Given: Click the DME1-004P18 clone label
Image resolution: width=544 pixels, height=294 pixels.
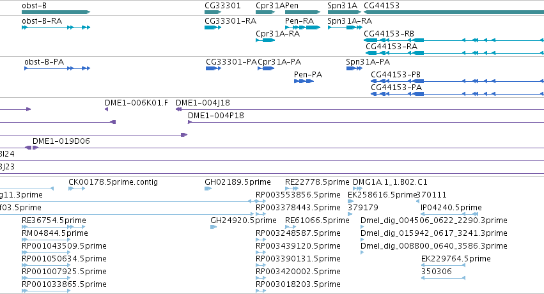Looking at the screenshot, I should click(216, 116).
